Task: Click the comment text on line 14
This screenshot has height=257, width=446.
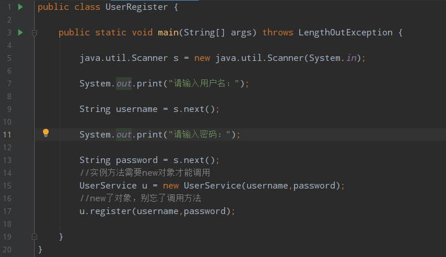Action: (x=144, y=173)
